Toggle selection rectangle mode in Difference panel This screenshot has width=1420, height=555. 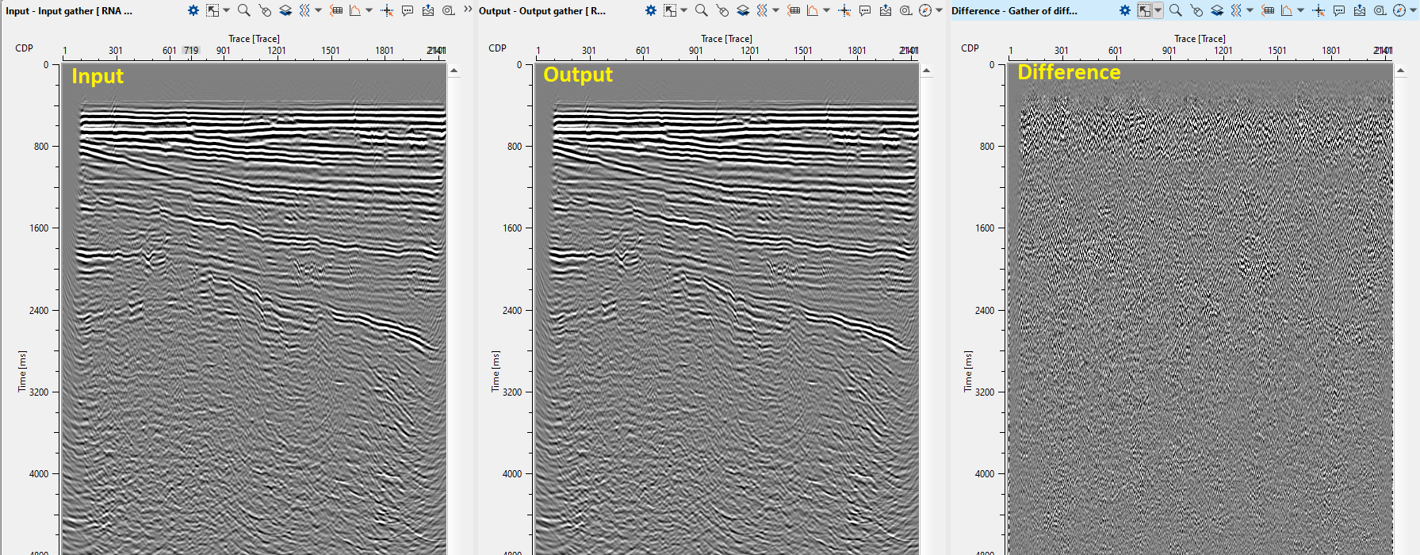point(1144,10)
